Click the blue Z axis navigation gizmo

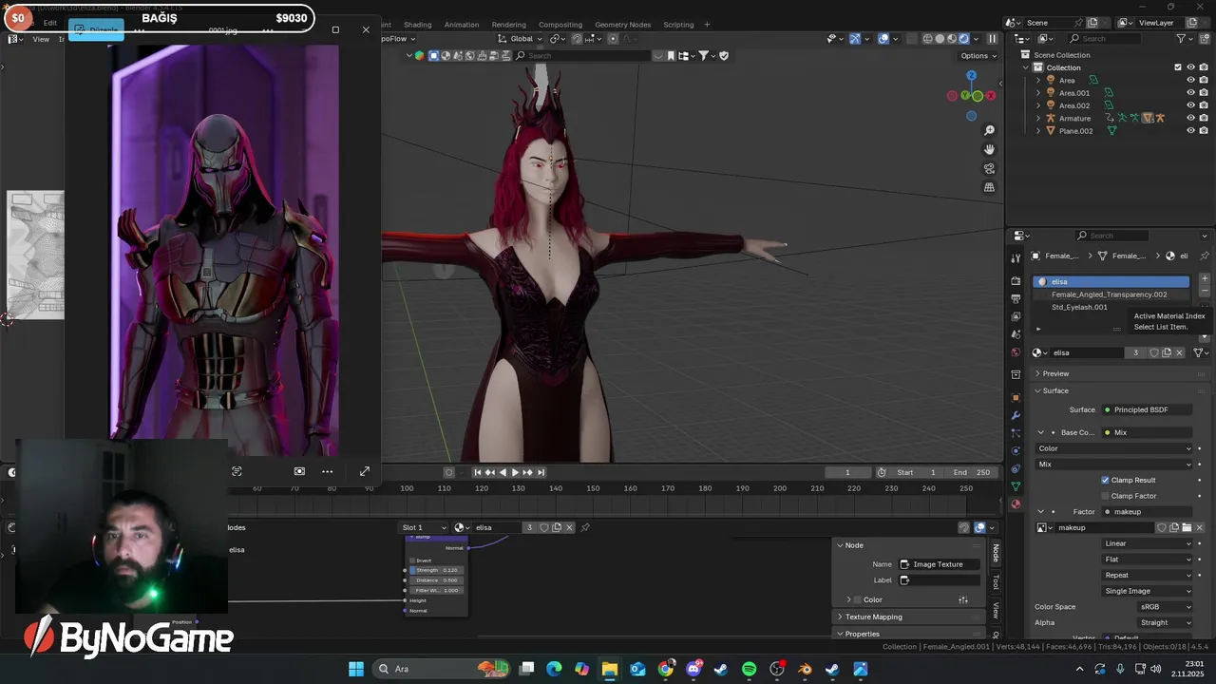tap(971, 75)
